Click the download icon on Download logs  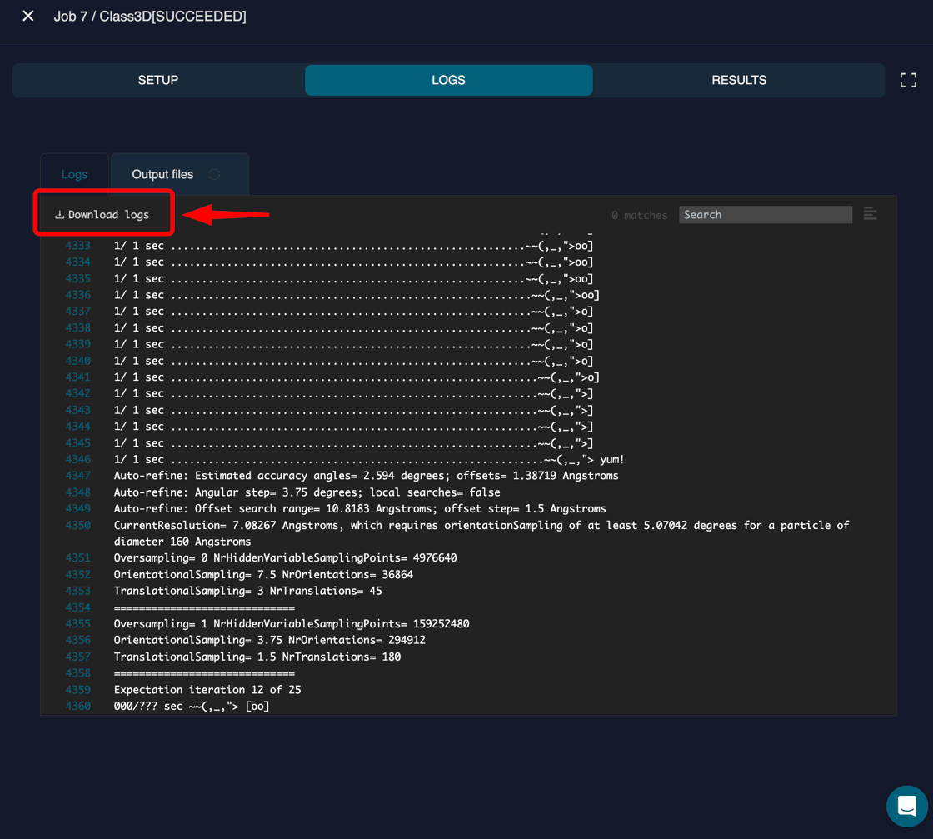[58, 214]
